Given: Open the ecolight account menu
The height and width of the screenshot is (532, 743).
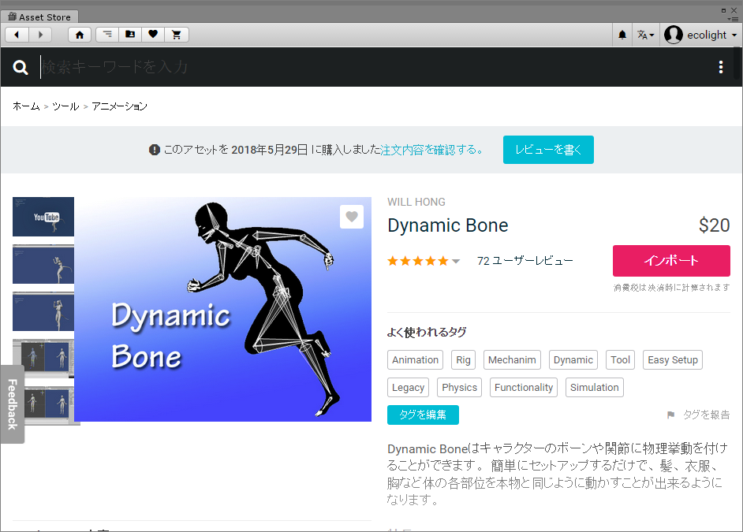Looking at the screenshot, I should tap(700, 35).
